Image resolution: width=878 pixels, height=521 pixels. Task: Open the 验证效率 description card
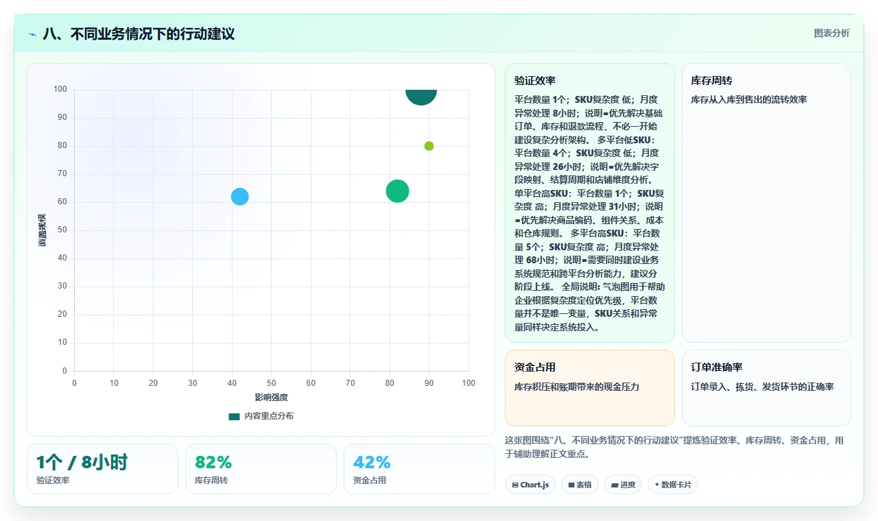[x=590, y=203]
